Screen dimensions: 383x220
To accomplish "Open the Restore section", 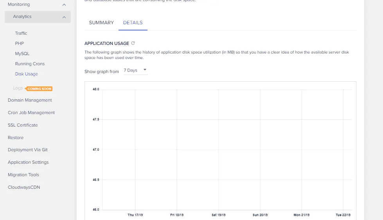I will coord(16,138).
